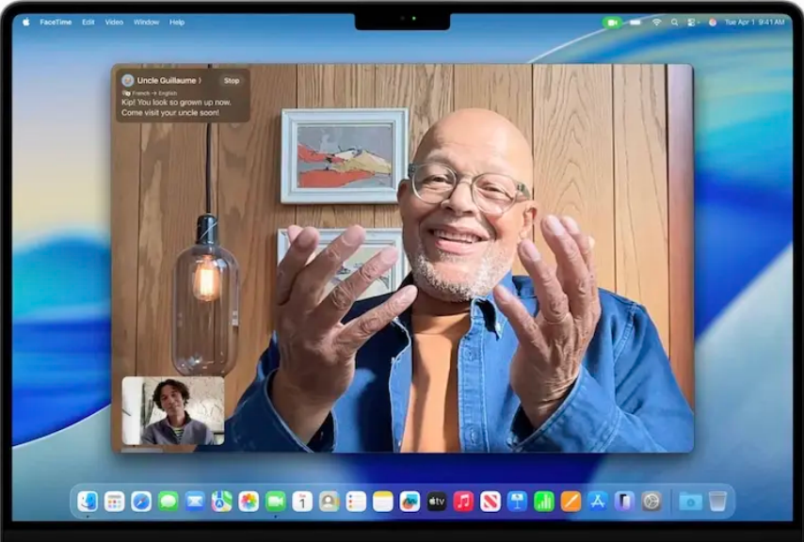Open Numbers from the Dock
Screen dimensions: 804x542
544,501
